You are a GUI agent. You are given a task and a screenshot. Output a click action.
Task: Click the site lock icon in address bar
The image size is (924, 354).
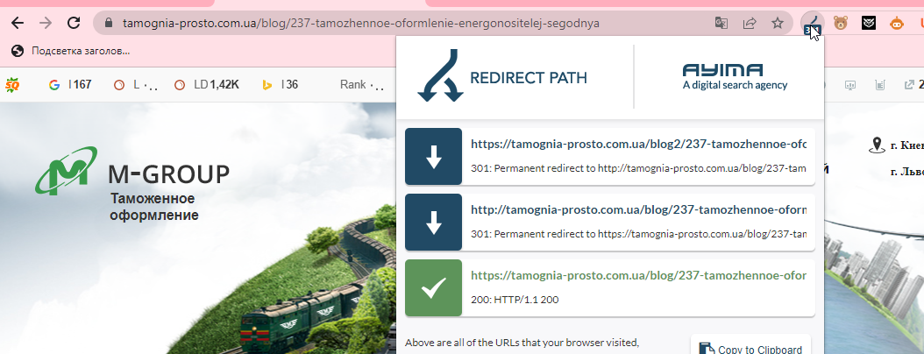(108, 23)
